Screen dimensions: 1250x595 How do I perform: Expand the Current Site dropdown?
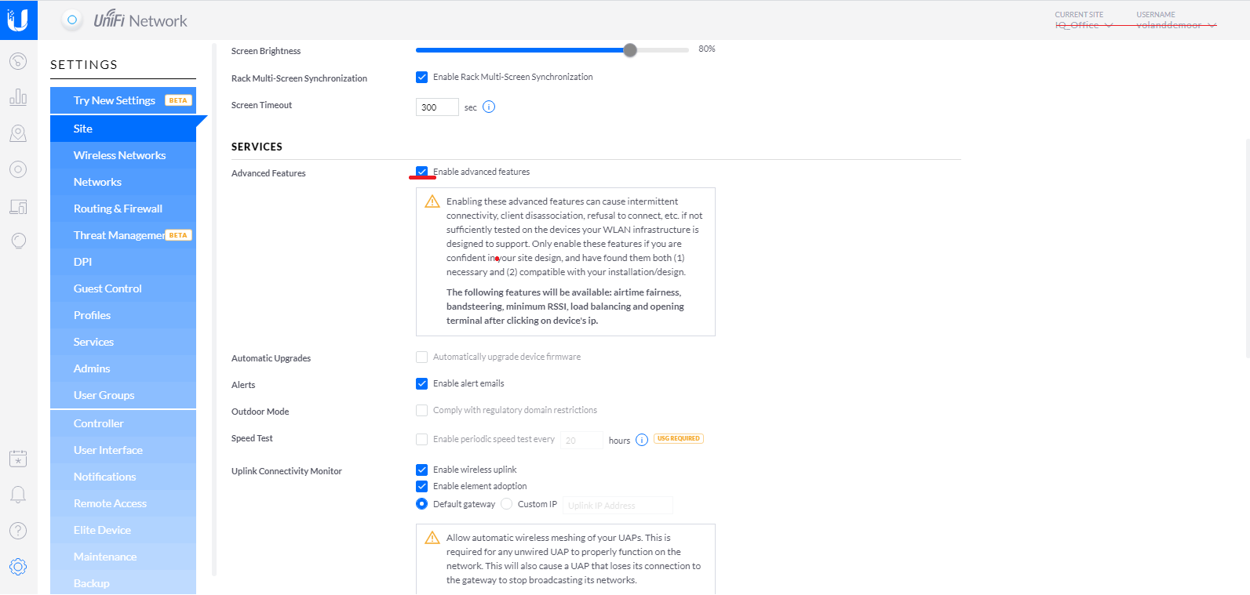(1084, 25)
